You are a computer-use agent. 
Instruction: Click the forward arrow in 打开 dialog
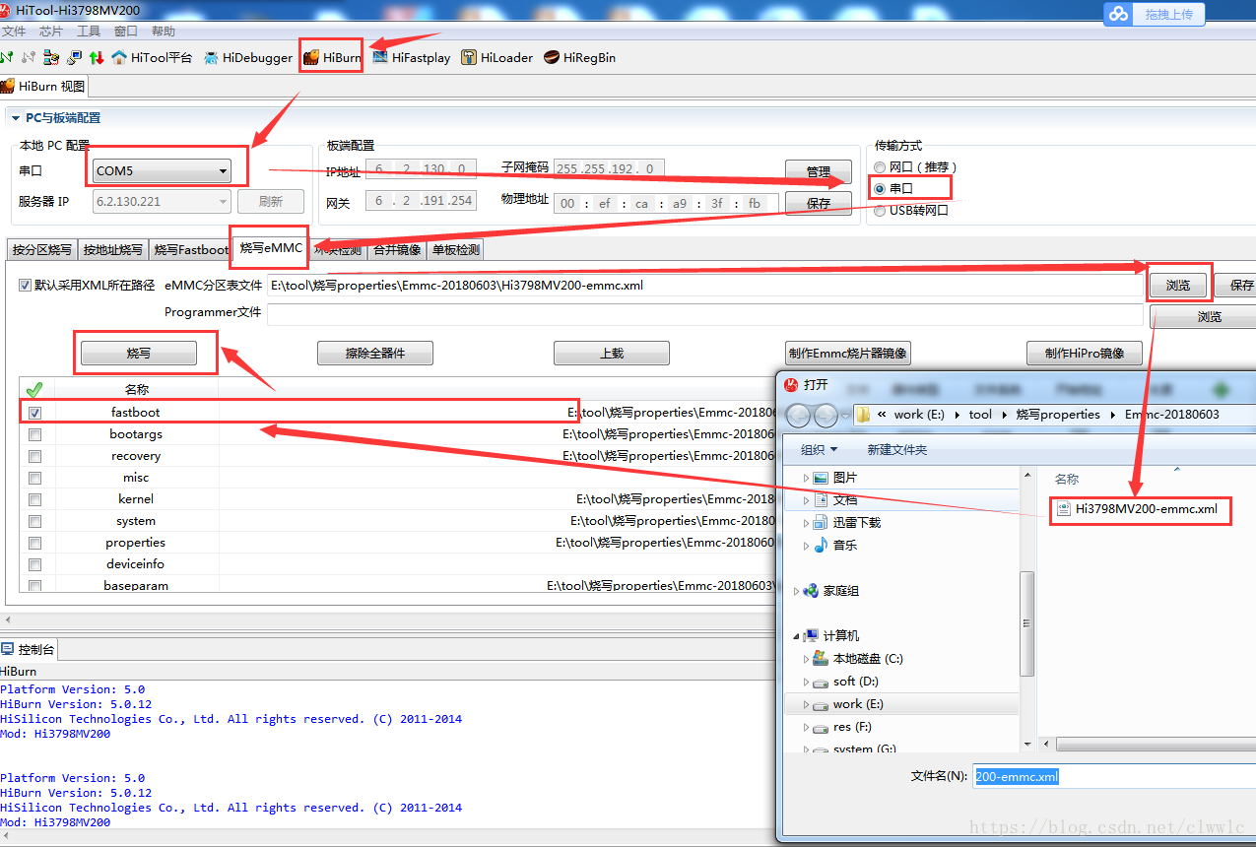pyautogui.click(x=825, y=415)
